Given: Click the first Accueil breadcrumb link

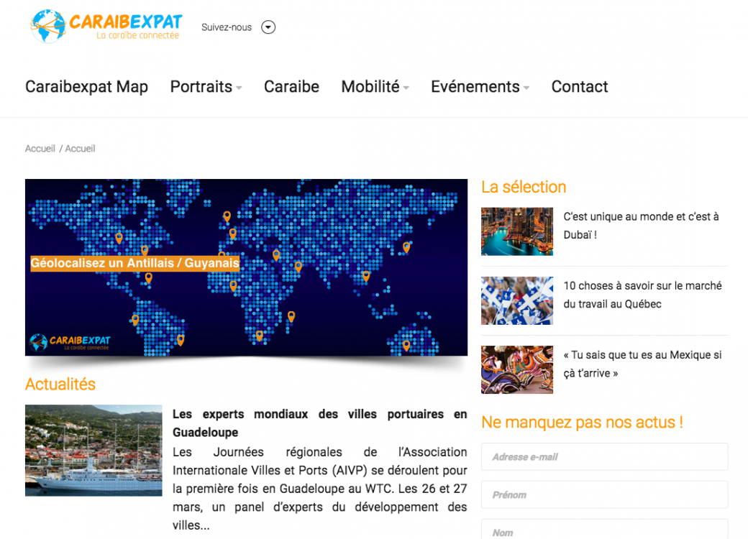Looking at the screenshot, I should coord(40,149).
